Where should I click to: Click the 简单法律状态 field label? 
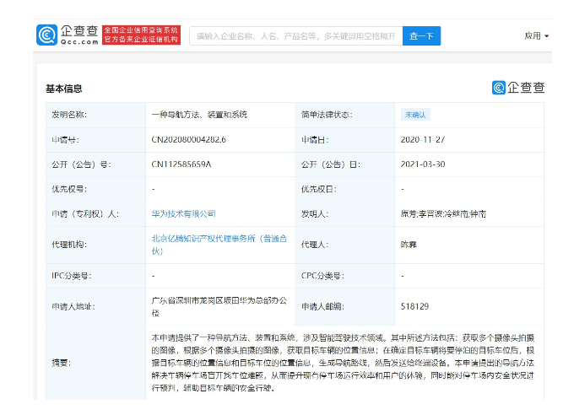[x=327, y=115]
